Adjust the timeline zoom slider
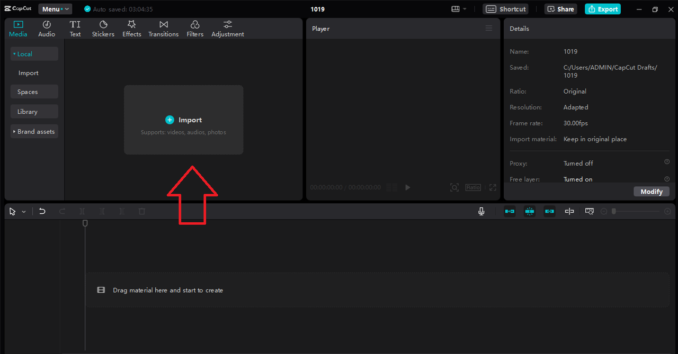The width and height of the screenshot is (678, 354). click(x=637, y=211)
